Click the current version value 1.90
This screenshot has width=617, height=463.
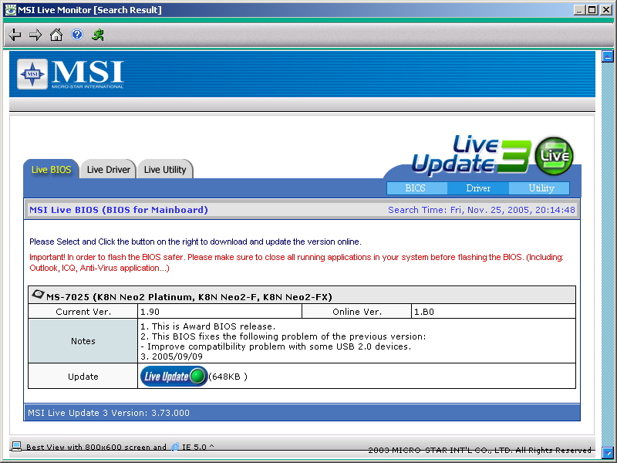tap(150, 312)
